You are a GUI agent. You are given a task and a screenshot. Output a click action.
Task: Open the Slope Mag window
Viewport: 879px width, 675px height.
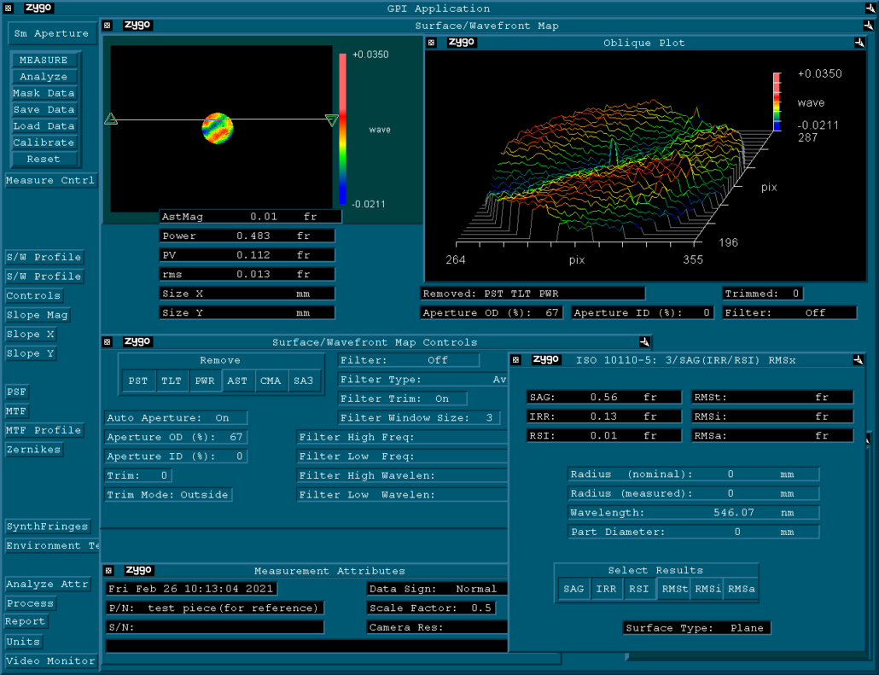[37, 315]
